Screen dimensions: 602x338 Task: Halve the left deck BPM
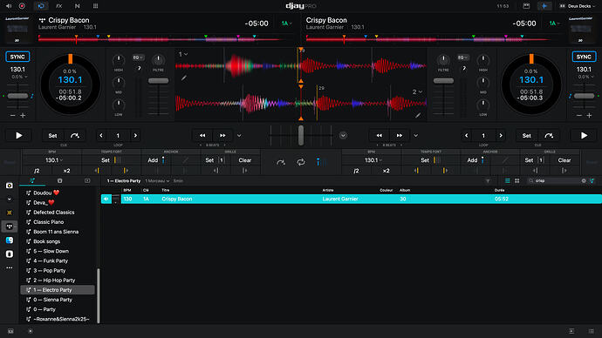(37, 171)
